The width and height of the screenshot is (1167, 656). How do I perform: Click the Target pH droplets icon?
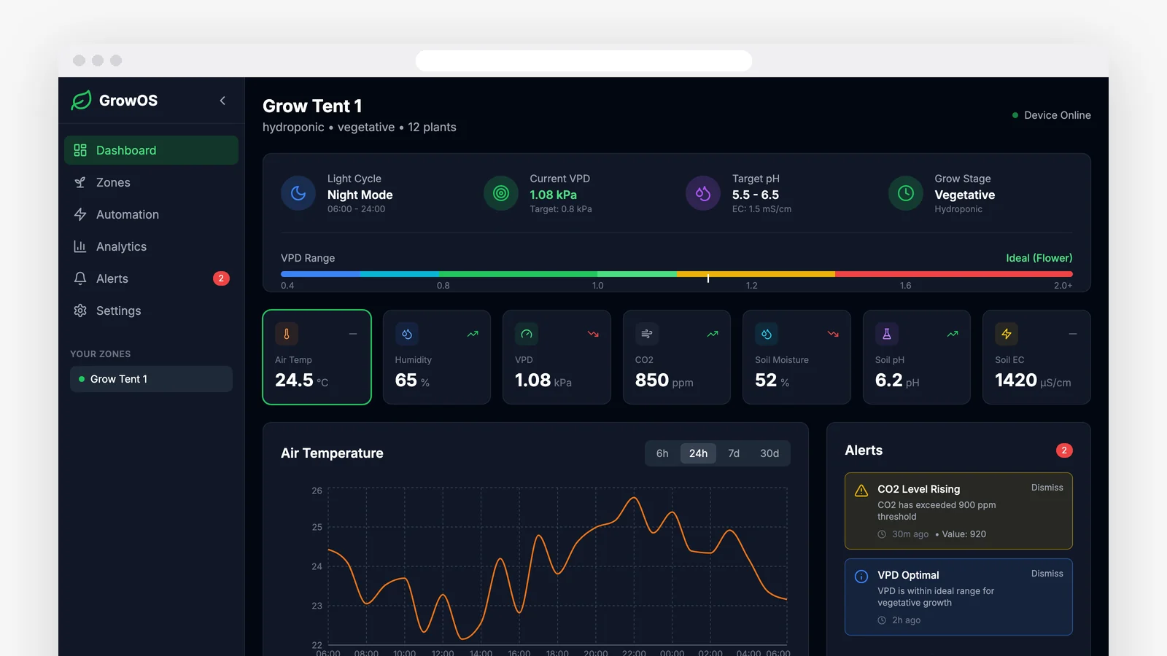[x=703, y=193]
